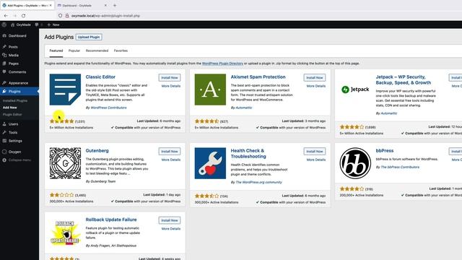Click the bbPress plugin logo
Image resolution: width=462 pixels, height=260 pixels.
pos(355,163)
